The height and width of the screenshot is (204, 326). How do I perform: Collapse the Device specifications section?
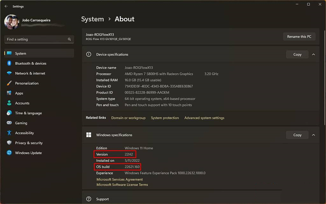click(x=314, y=54)
